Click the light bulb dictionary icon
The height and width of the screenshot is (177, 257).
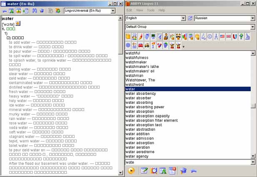pos(197,37)
